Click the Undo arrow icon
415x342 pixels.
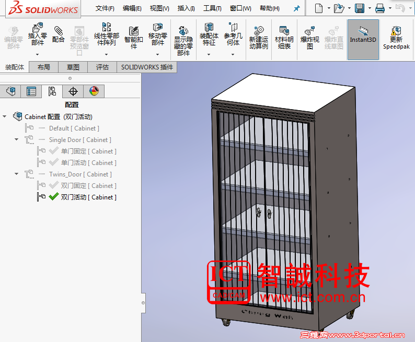pyautogui.click(x=400, y=8)
